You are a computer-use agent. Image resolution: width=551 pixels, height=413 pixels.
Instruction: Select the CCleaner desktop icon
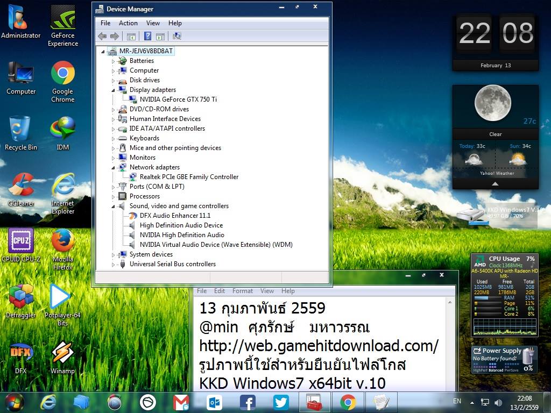click(x=21, y=190)
